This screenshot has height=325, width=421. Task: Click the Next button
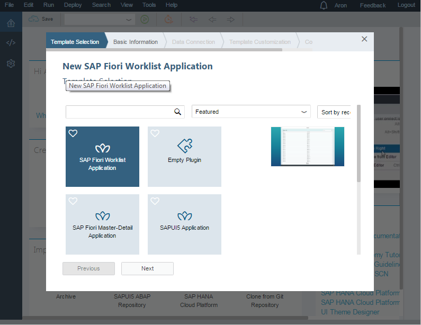[147, 269]
